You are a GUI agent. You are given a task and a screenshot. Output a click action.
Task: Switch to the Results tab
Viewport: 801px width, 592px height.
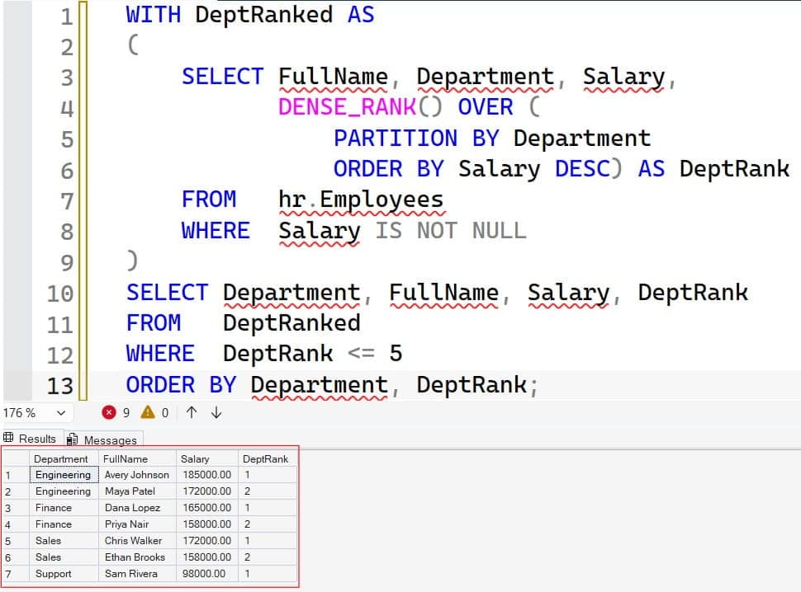point(31,439)
